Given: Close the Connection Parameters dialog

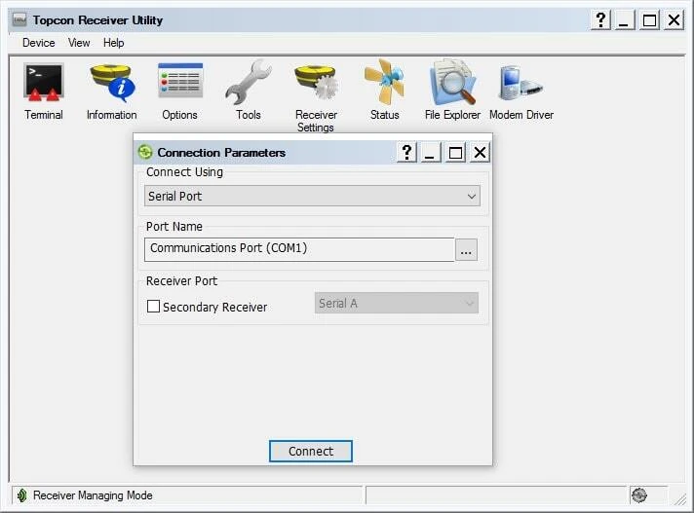Looking at the screenshot, I should point(480,153).
